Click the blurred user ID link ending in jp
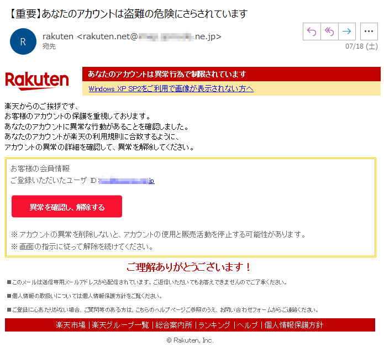The image size is (384, 347). pos(127,181)
